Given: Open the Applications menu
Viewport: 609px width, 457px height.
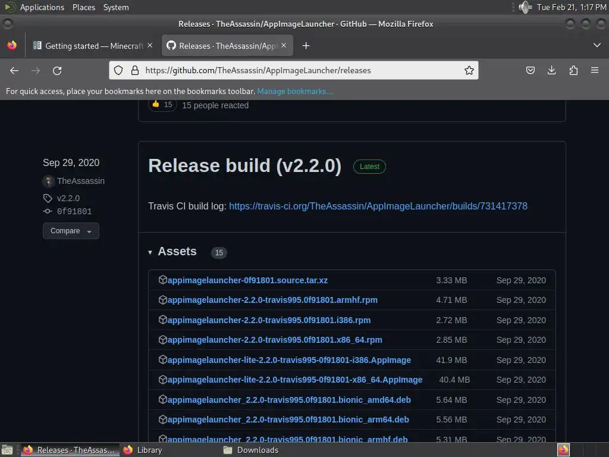Looking at the screenshot, I should [42, 7].
